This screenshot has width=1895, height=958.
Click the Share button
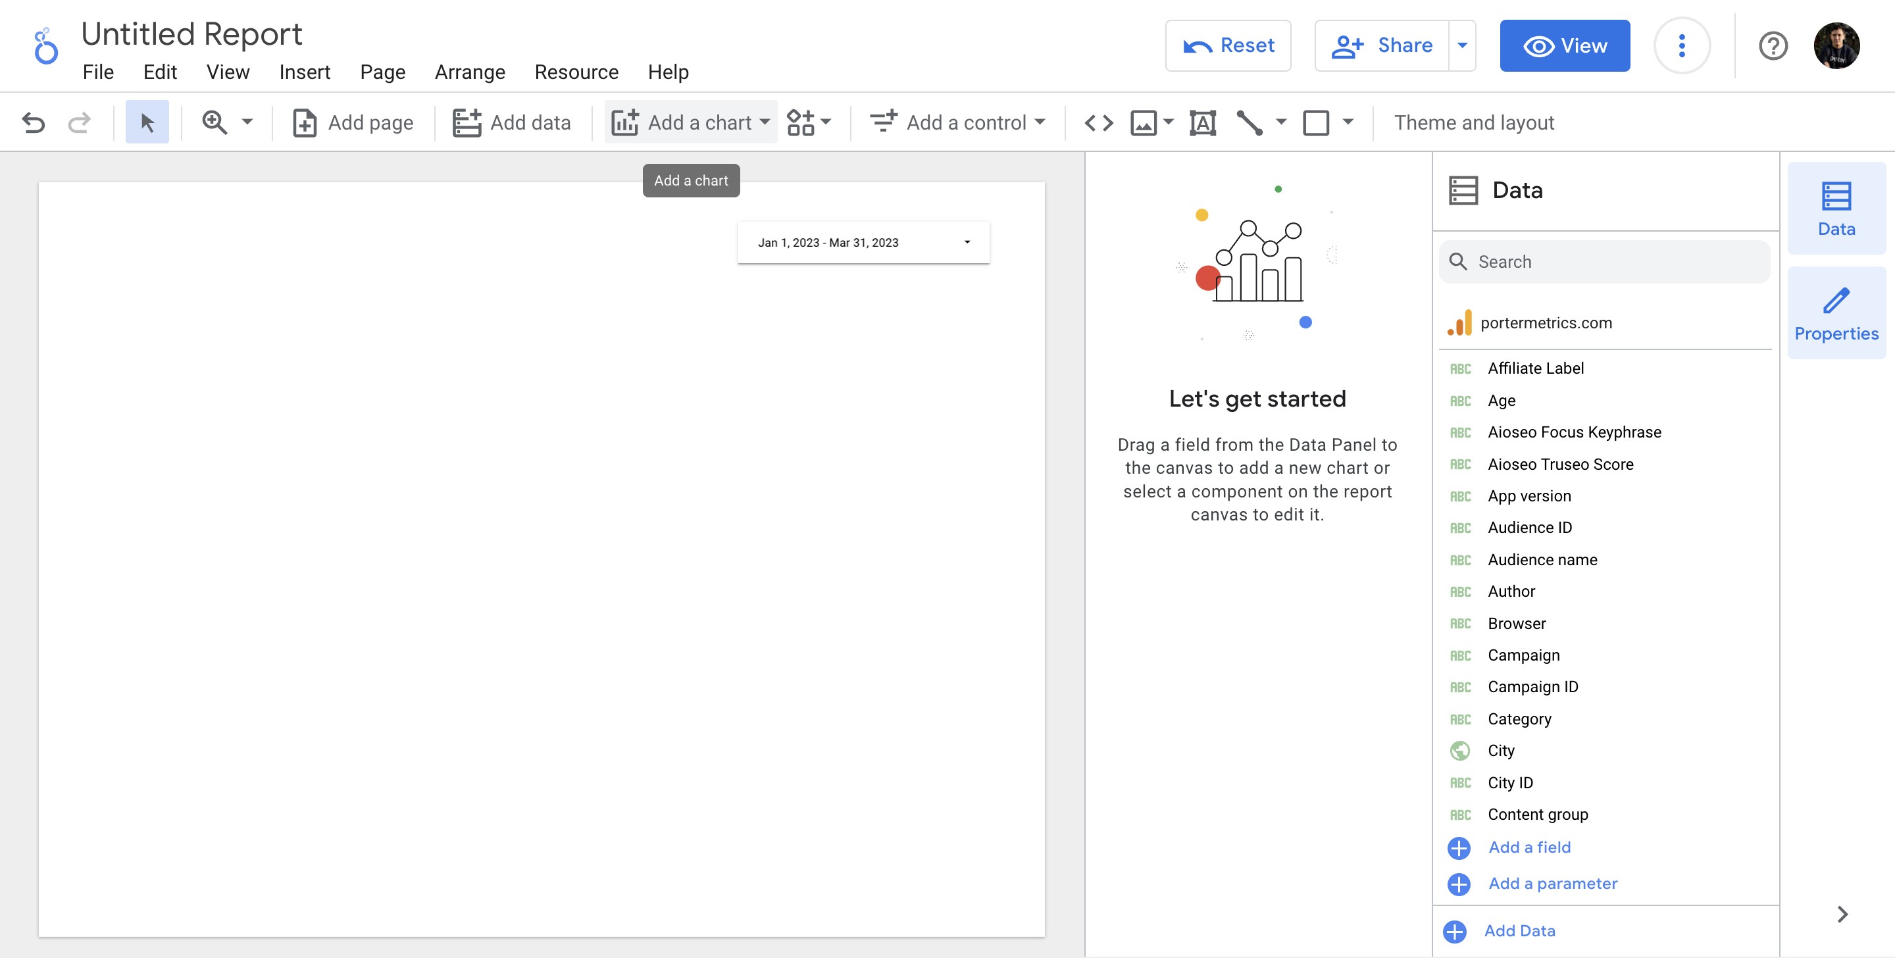[x=1382, y=45]
